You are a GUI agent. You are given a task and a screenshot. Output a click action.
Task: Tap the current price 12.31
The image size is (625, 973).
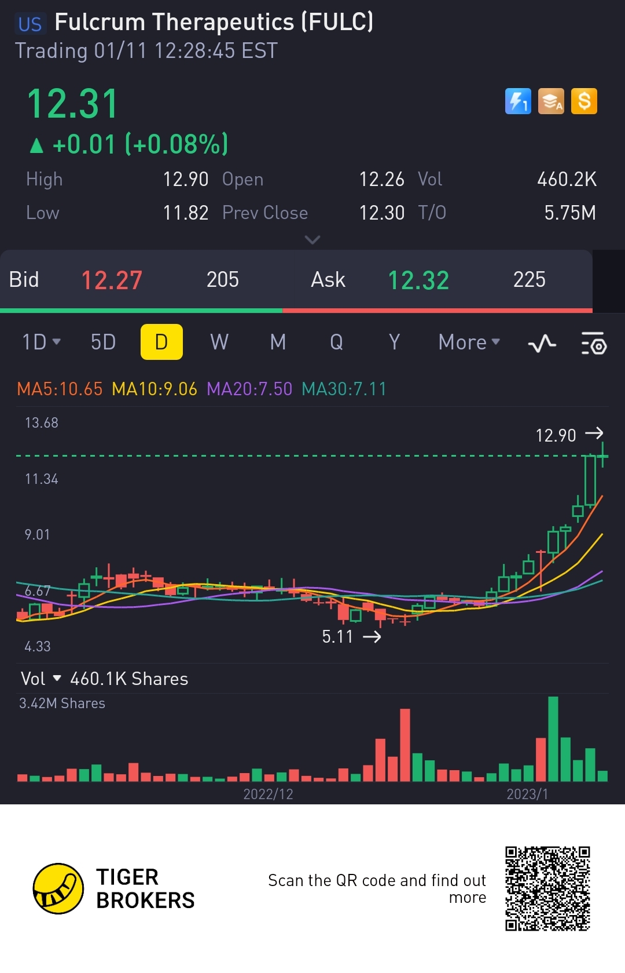tap(72, 104)
